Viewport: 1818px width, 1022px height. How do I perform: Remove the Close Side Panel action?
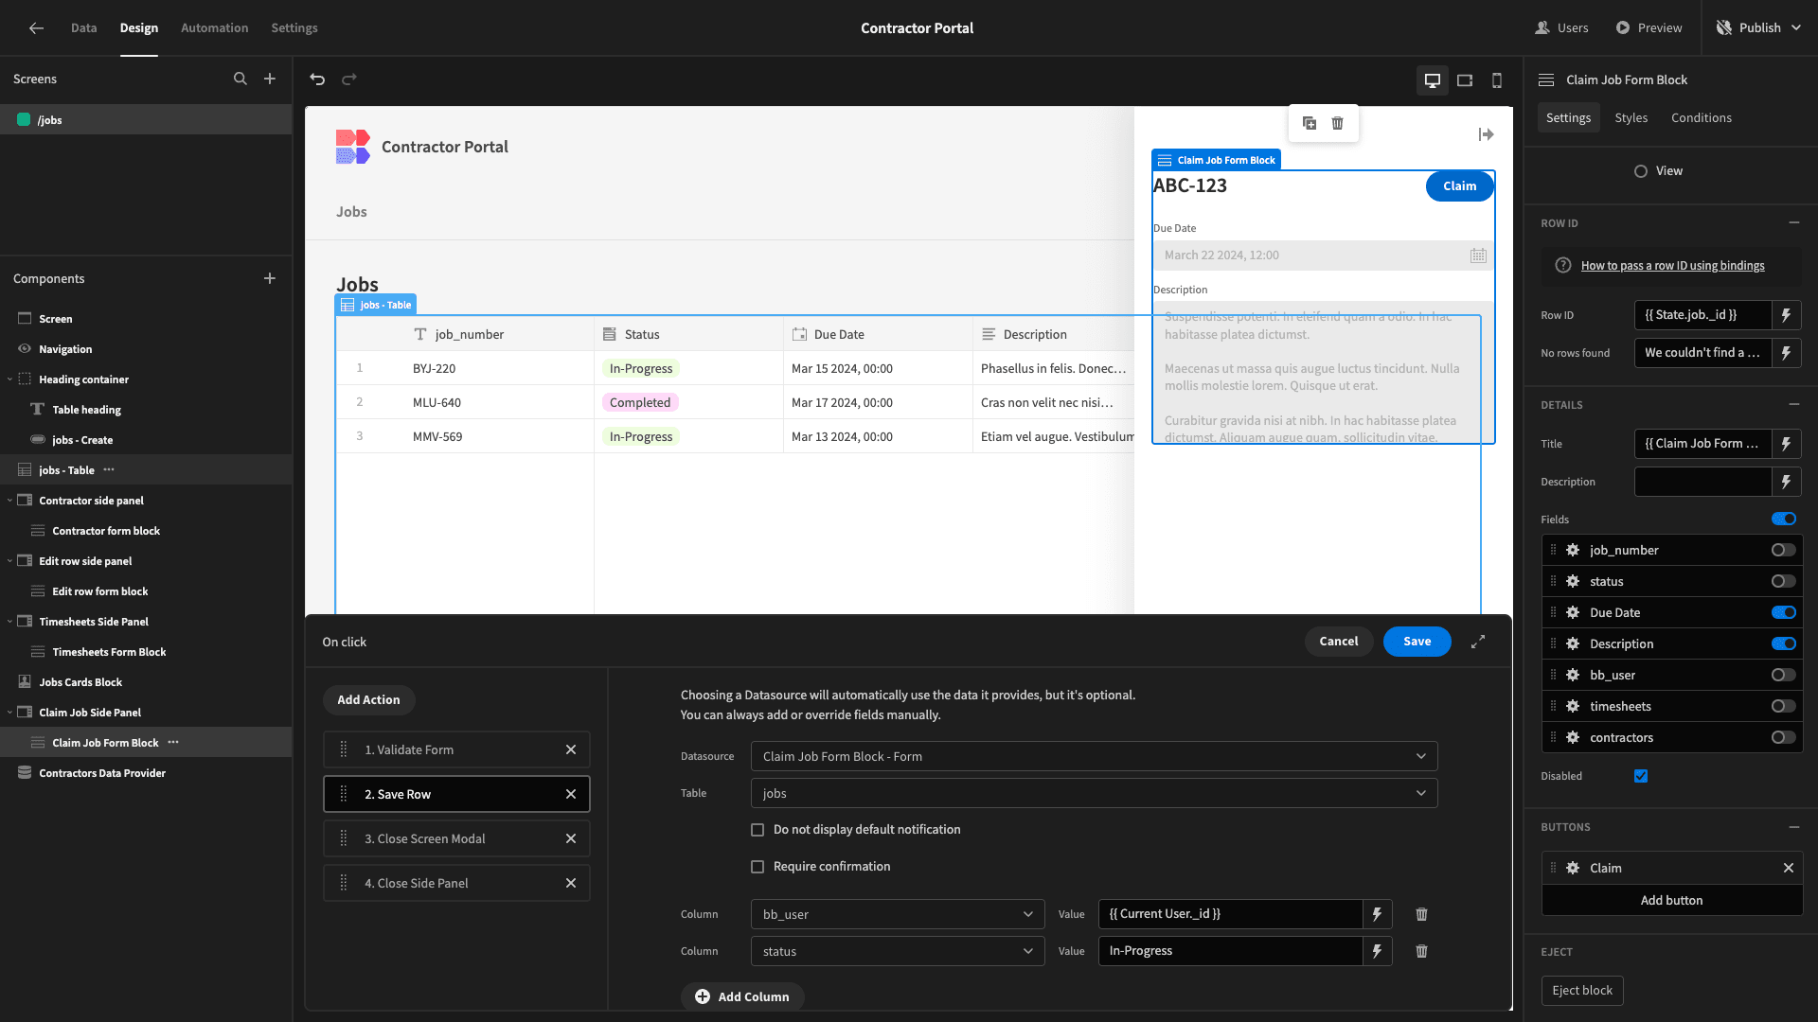[x=571, y=883]
